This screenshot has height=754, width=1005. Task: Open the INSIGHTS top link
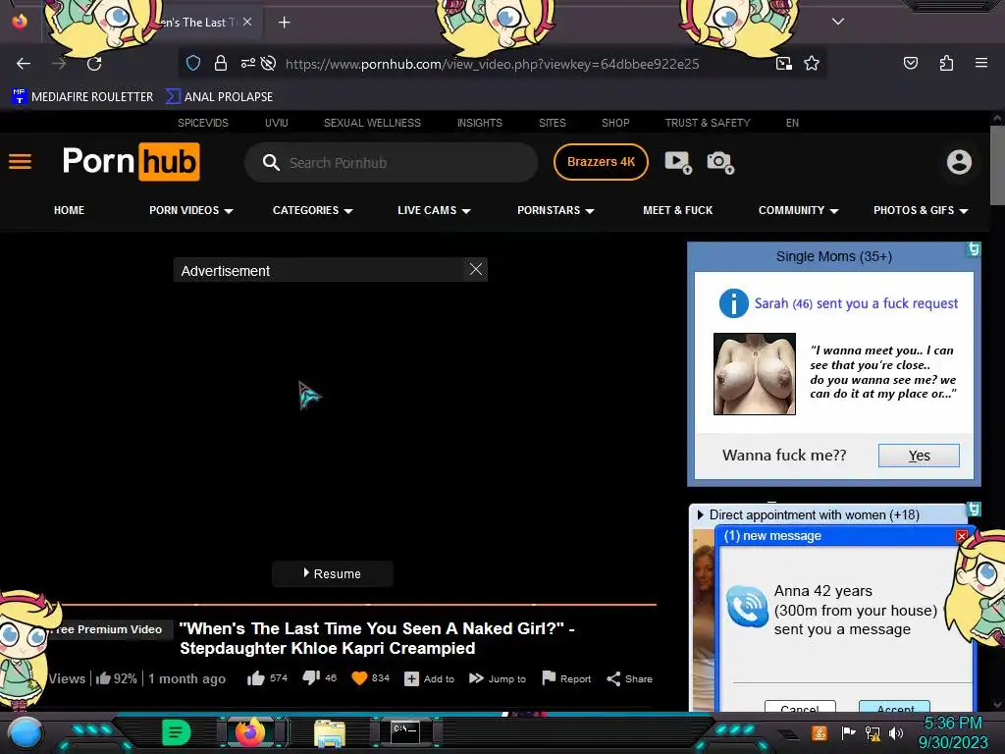point(479,123)
